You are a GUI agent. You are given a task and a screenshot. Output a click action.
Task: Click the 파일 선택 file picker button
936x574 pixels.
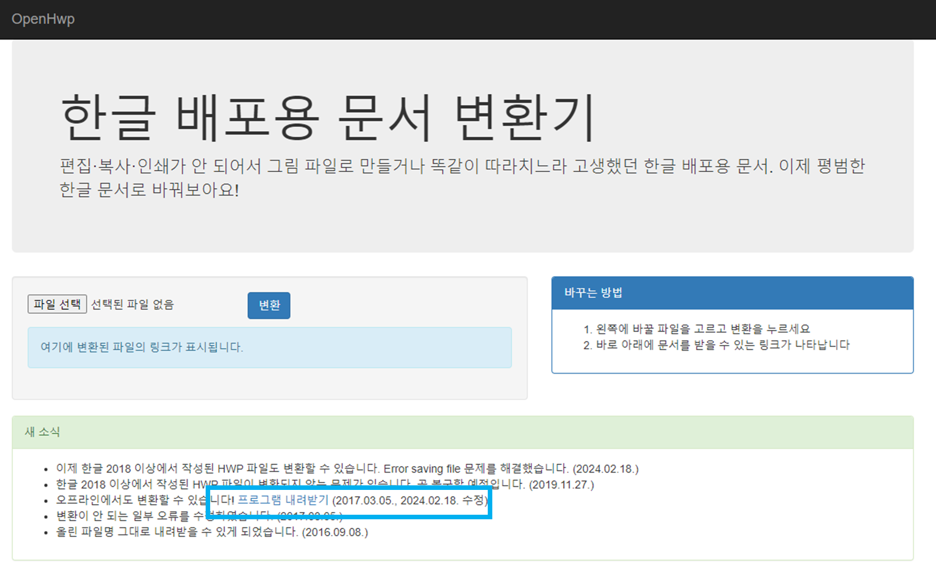57,304
